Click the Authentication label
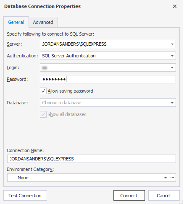 click(x=22, y=56)
